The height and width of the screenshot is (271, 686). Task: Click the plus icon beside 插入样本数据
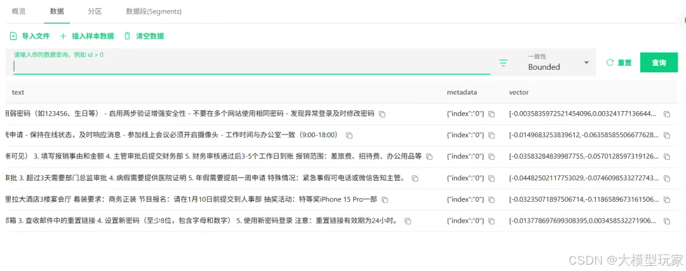point(63,36)
